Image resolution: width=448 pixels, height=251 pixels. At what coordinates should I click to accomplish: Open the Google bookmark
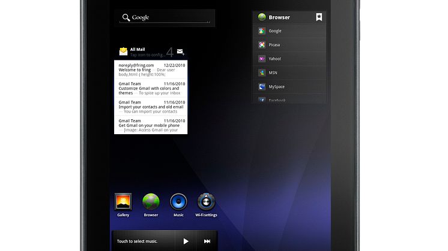pyautogui.click(x=289, y=31)
